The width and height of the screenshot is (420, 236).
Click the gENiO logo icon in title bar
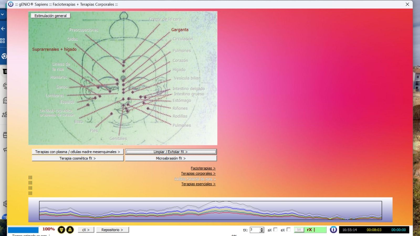coord(11,4)
